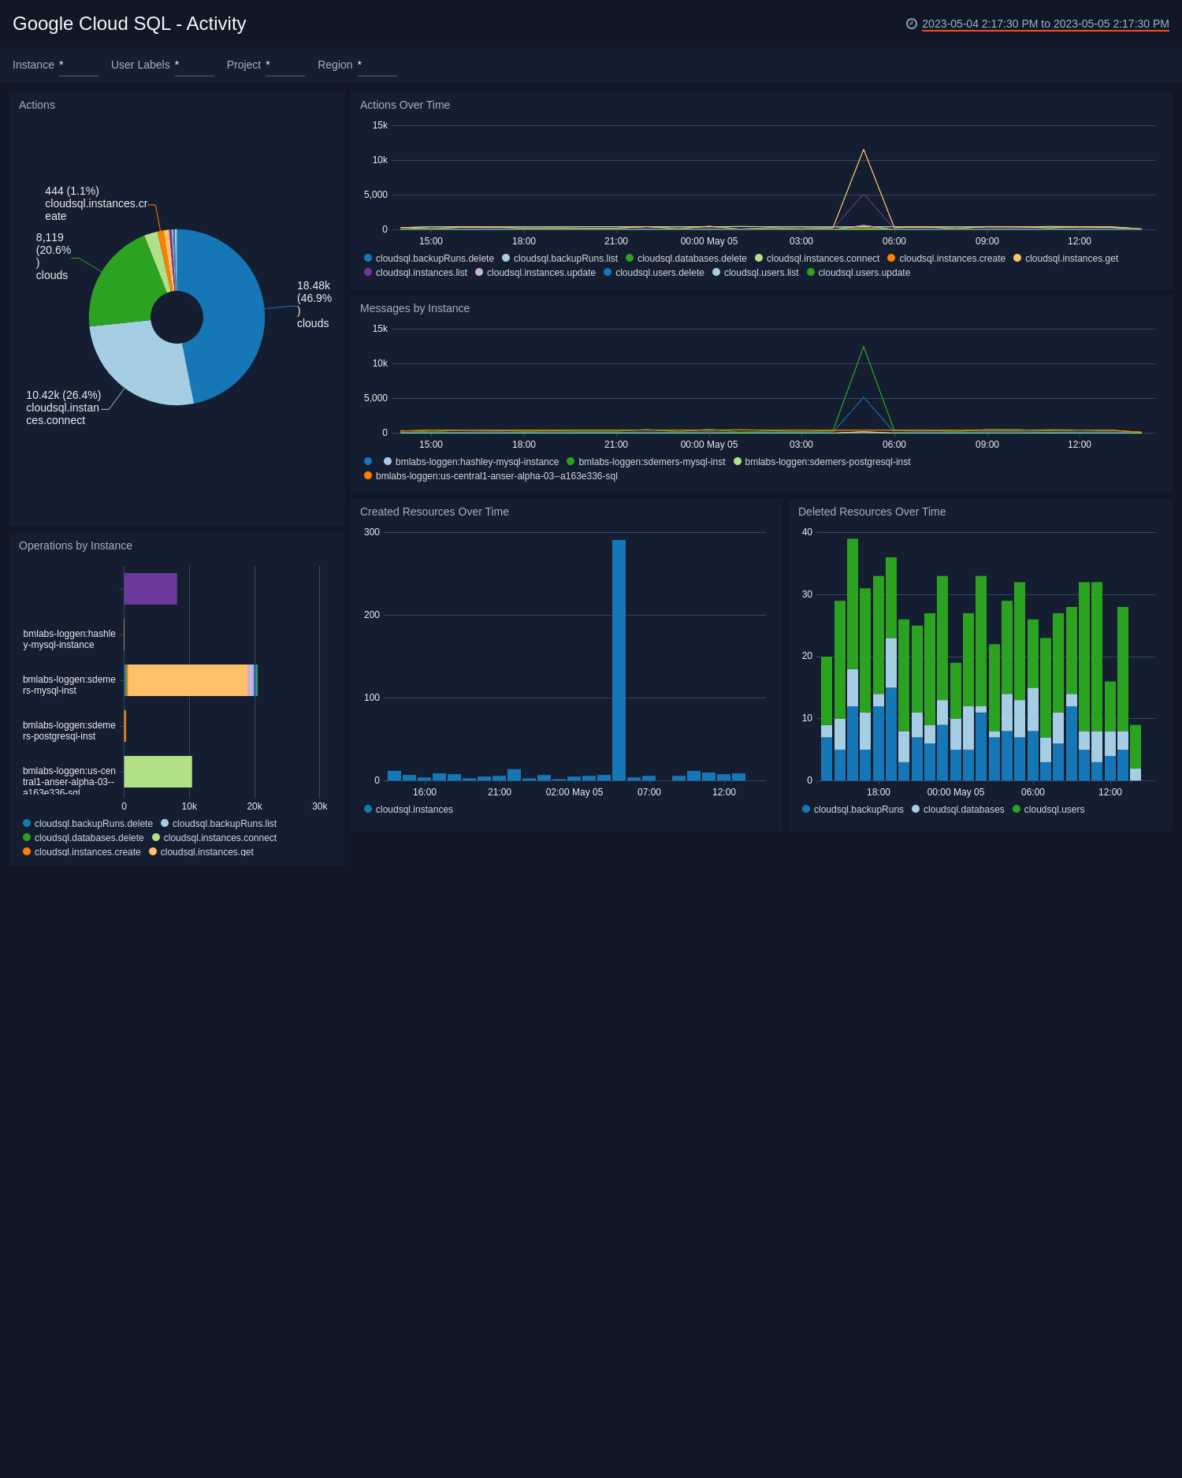The image size is (1182, 1478).
Task: Toggle cloudsql.instances legend in Created Resources
Action: 408,810
